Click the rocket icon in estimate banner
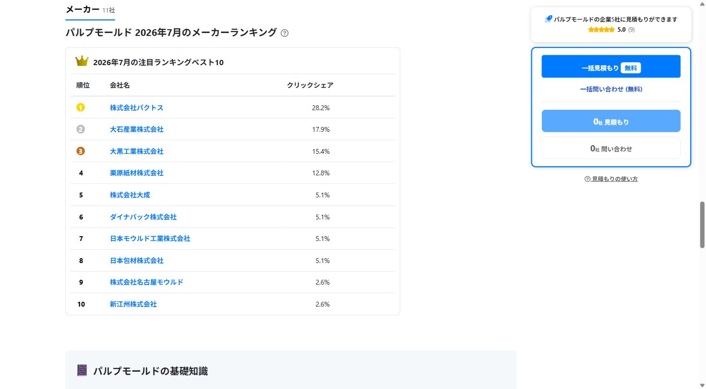 pos(549,19)
